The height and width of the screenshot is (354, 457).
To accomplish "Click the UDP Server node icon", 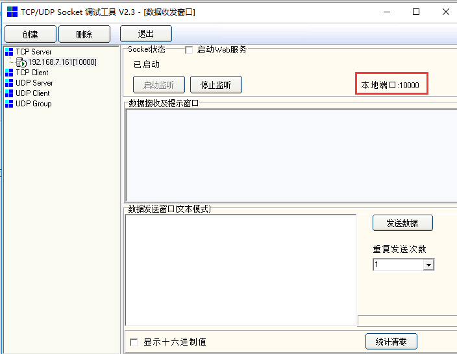I will tap(9, 83).
